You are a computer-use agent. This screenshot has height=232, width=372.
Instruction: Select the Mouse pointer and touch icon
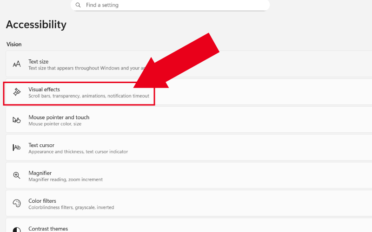(x=17, y=120)
